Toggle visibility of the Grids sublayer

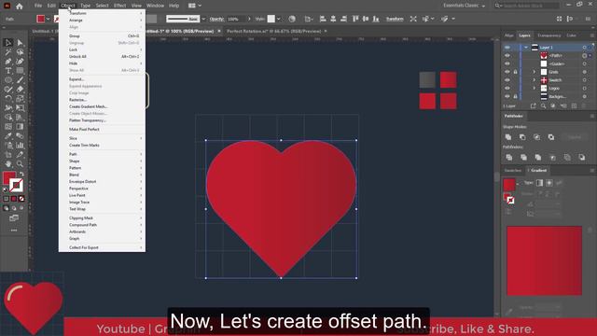[x=507, y=72]
